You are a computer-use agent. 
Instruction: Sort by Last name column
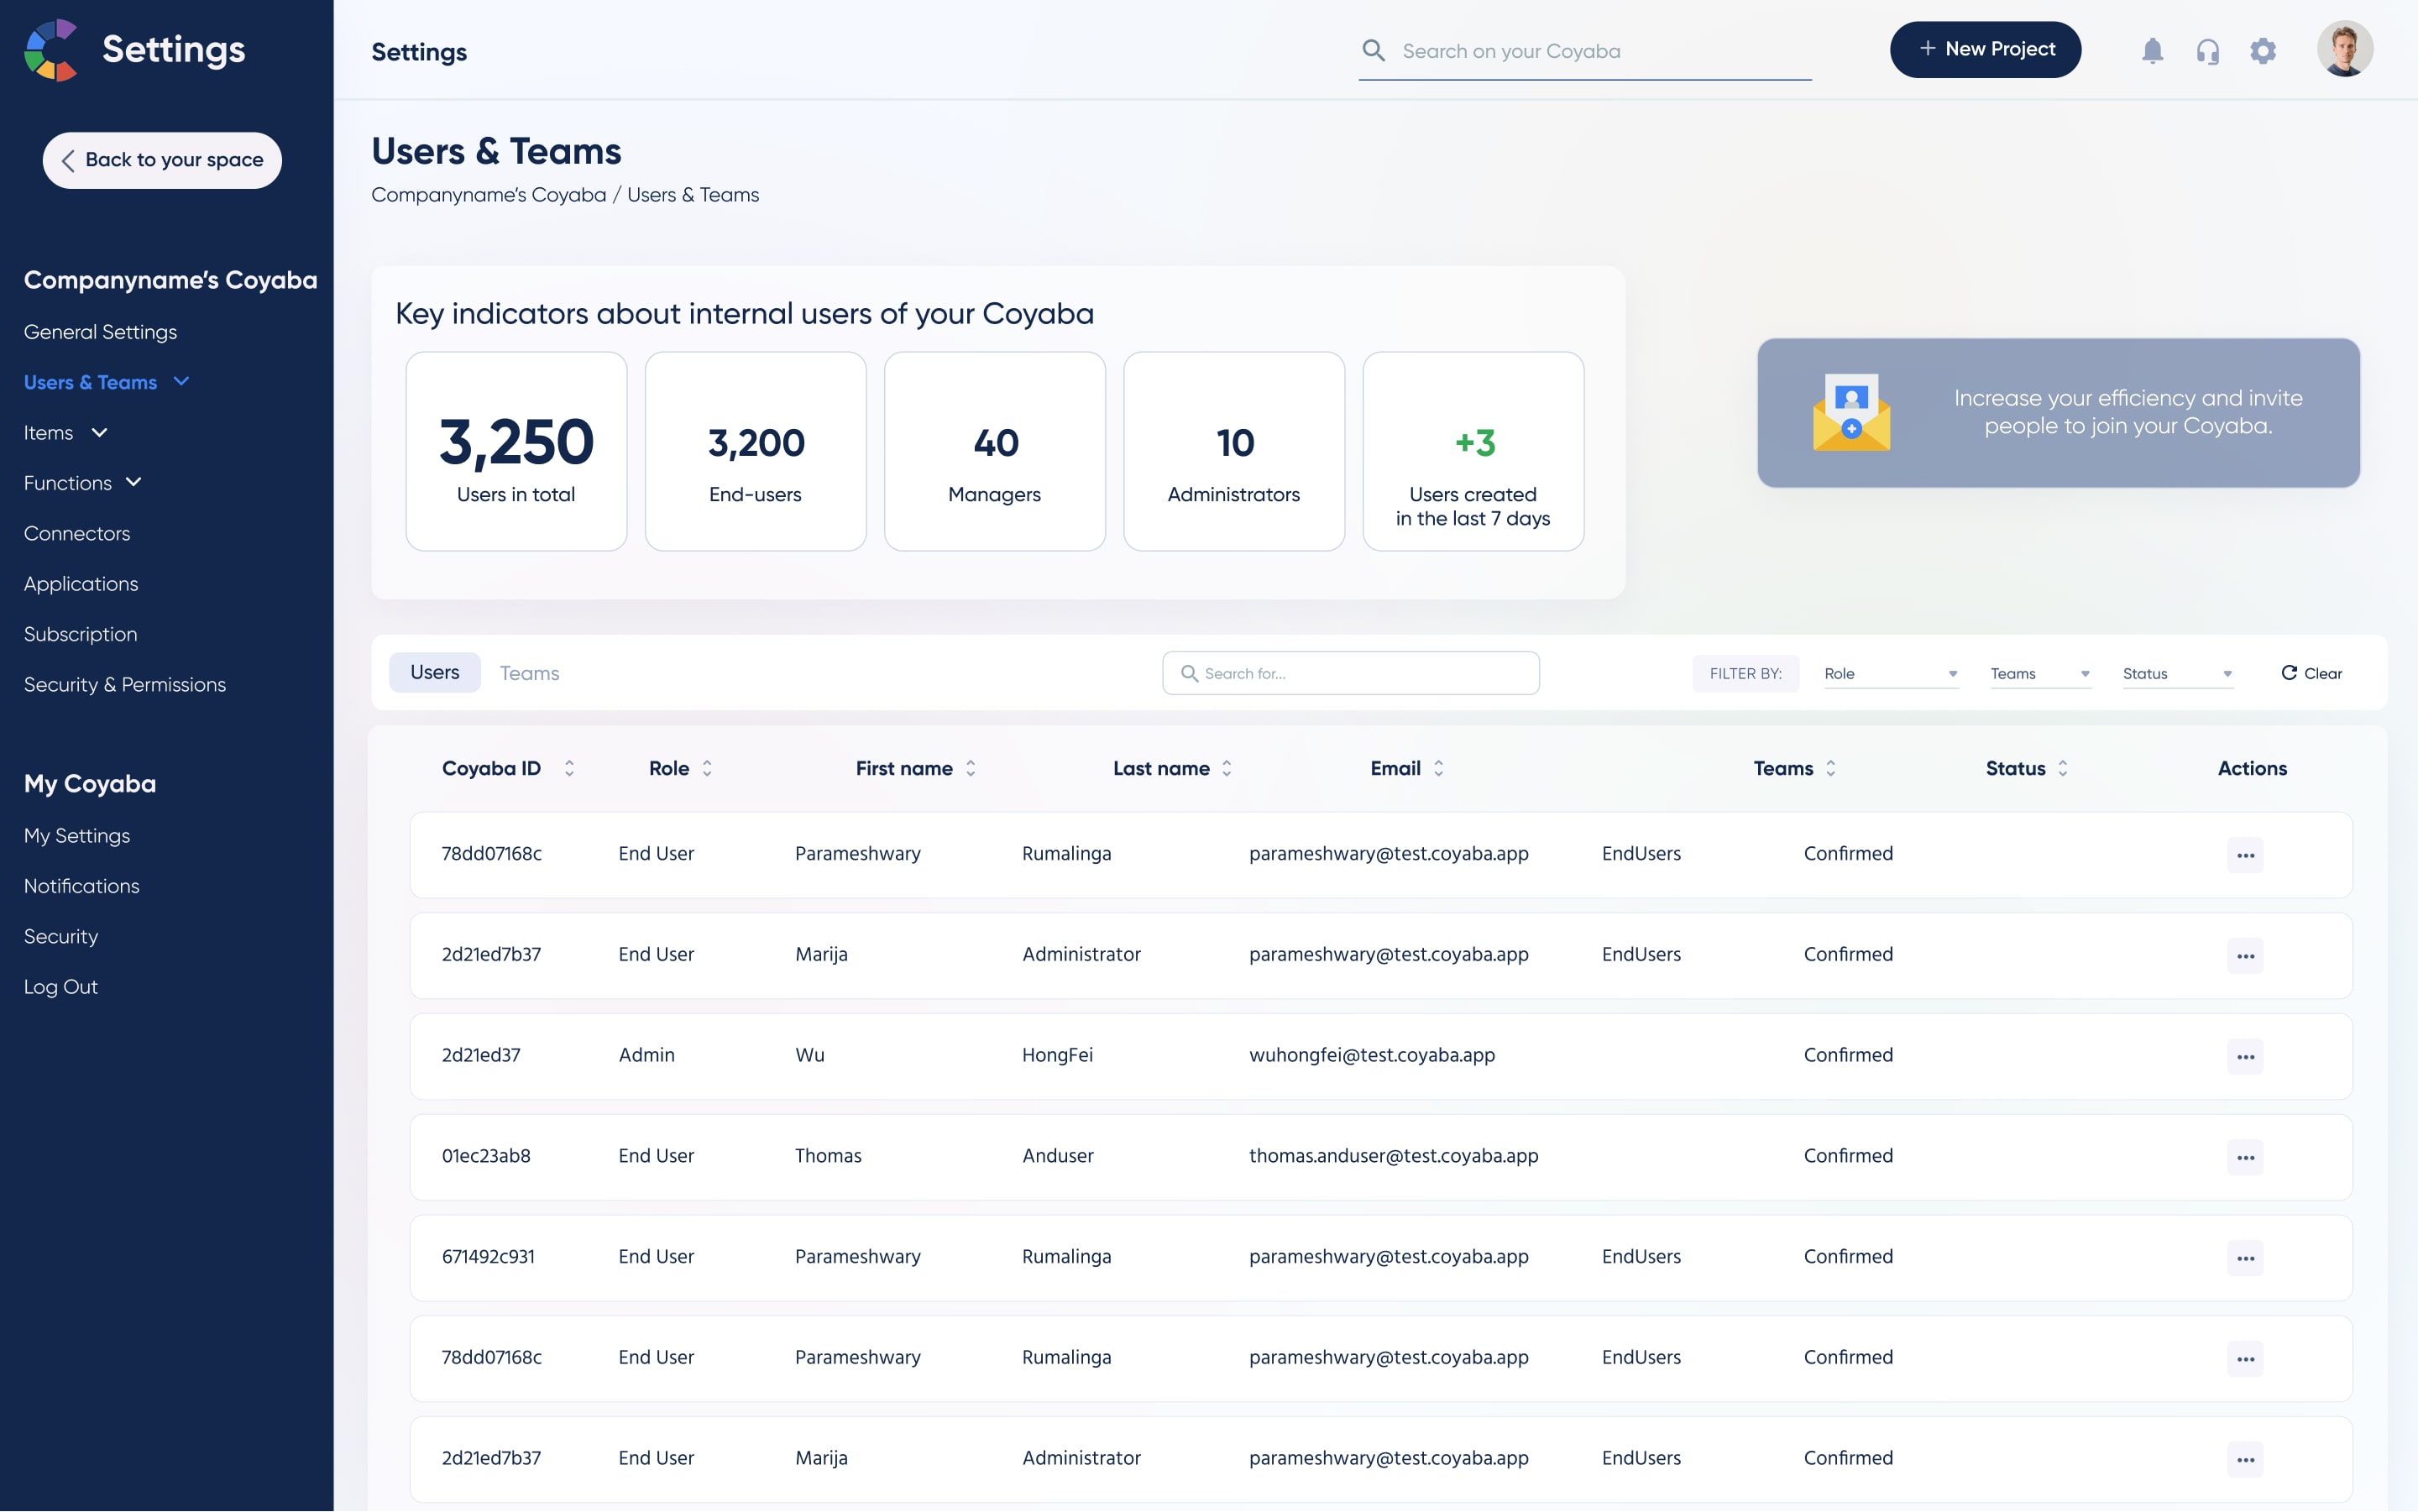tap(1227, 768)
